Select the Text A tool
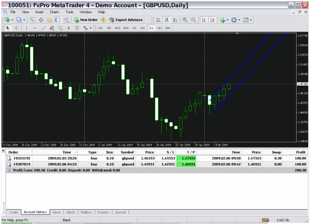Screen dimensions: 310x224 click(68, 28)
